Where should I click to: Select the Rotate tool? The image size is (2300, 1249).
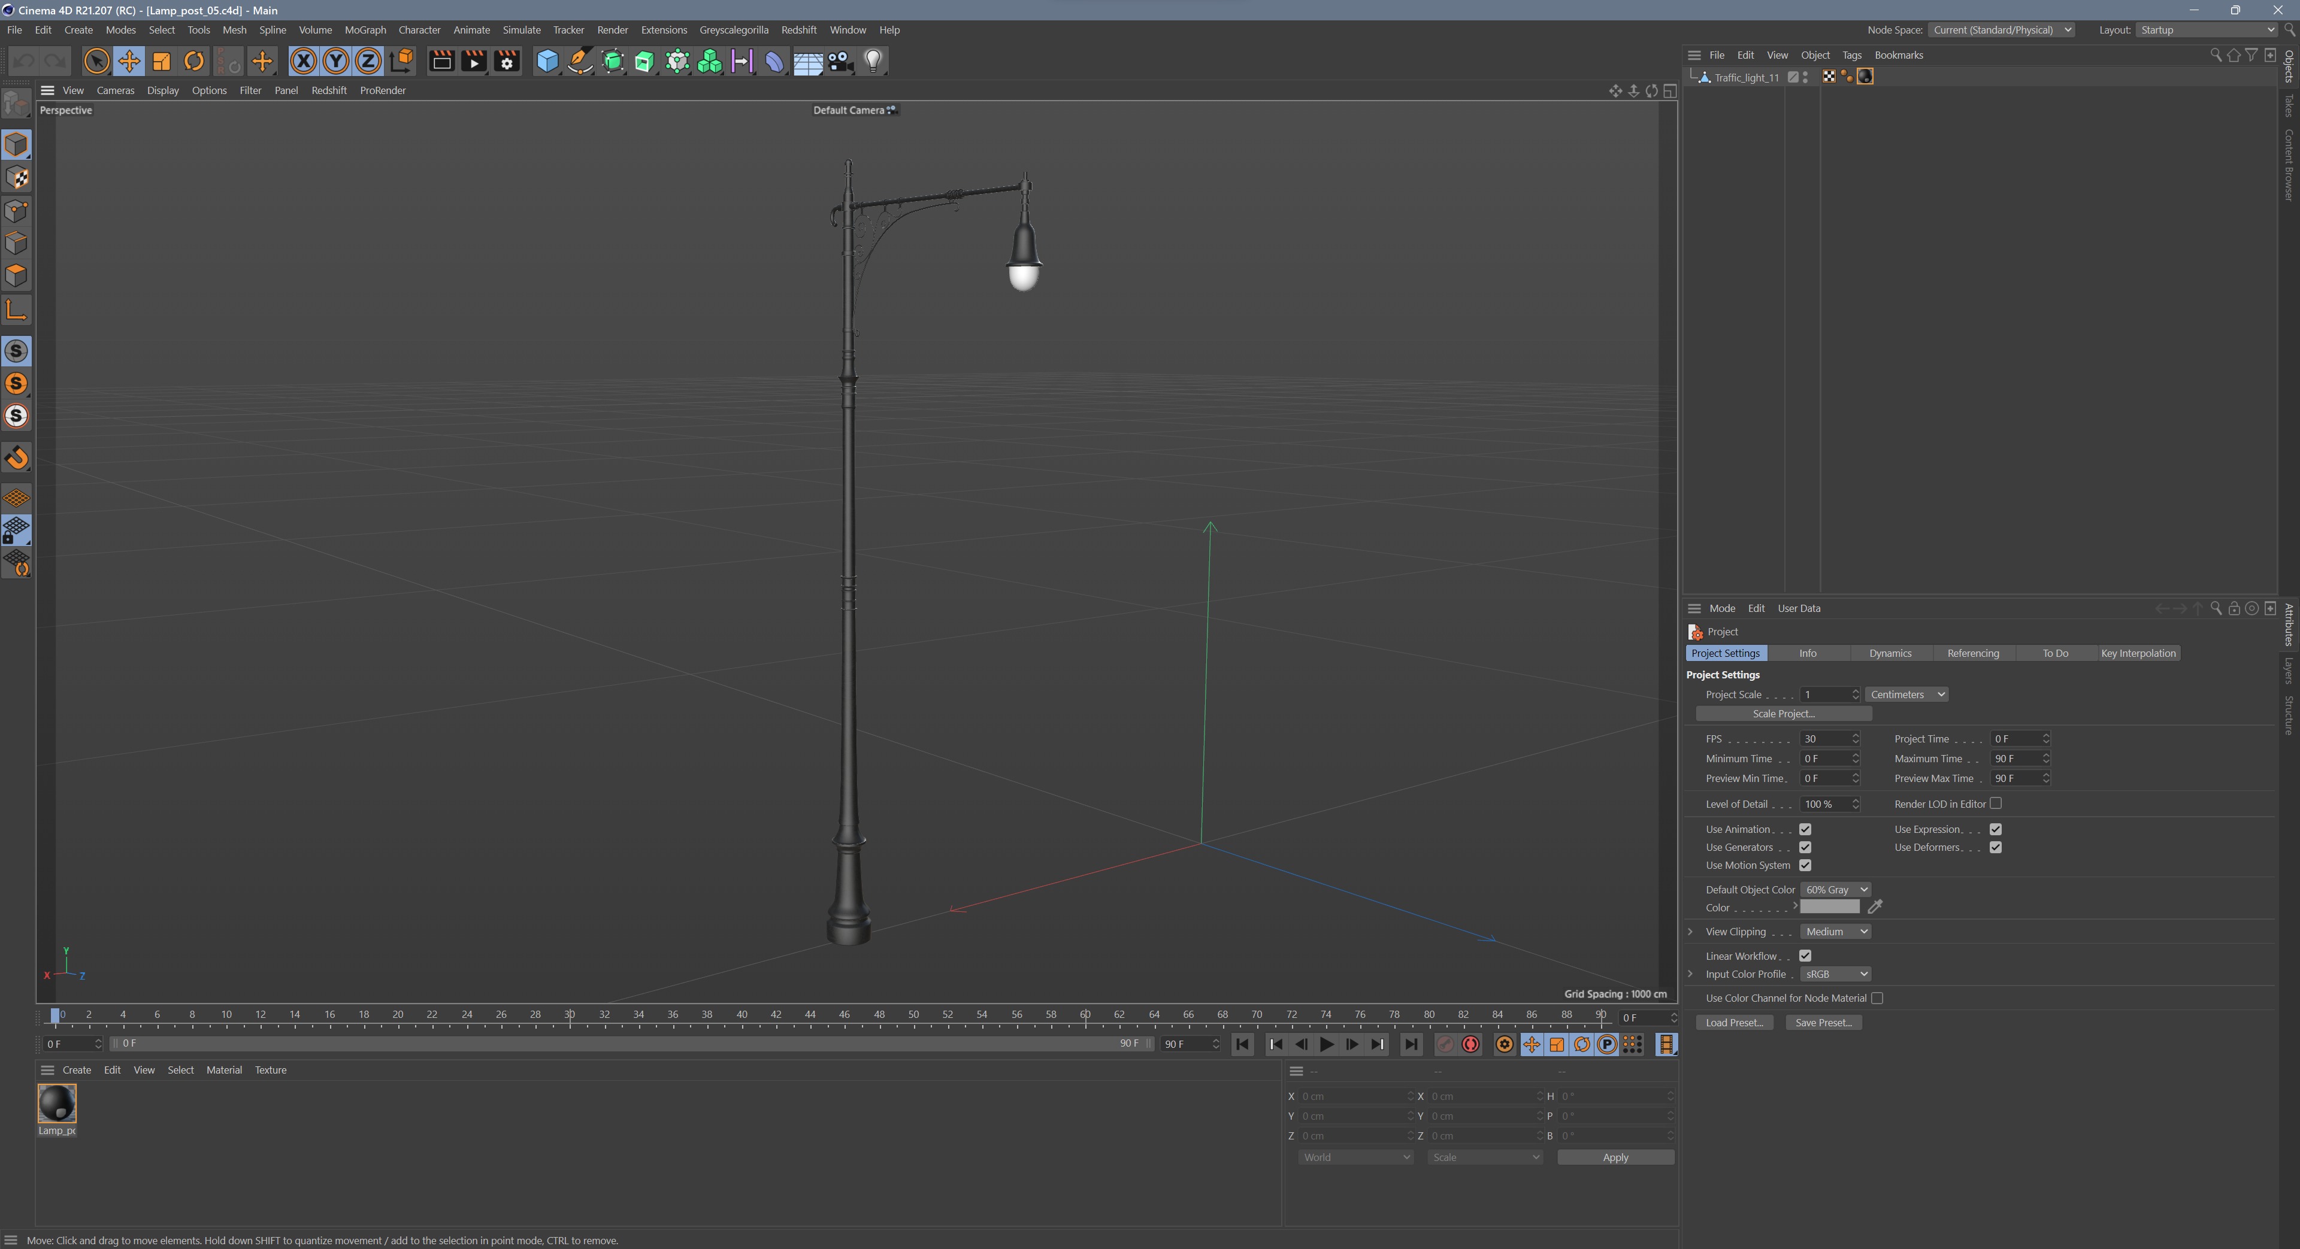pyautogui.click(x=193, y=60)
